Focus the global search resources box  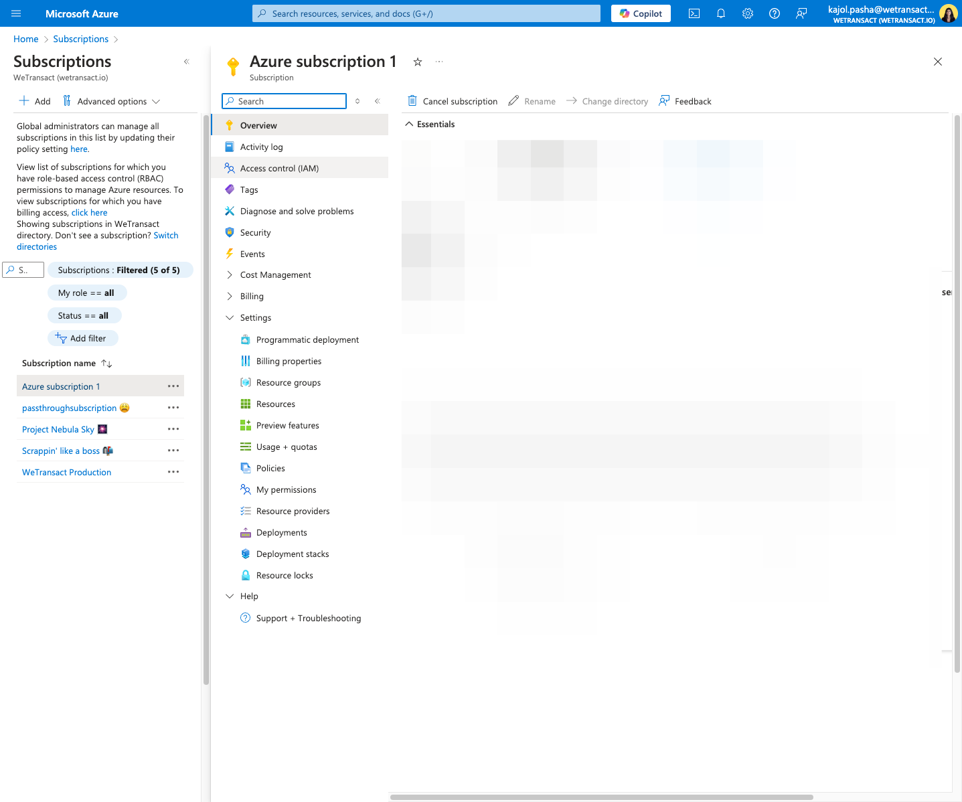(x=426, y=13)
